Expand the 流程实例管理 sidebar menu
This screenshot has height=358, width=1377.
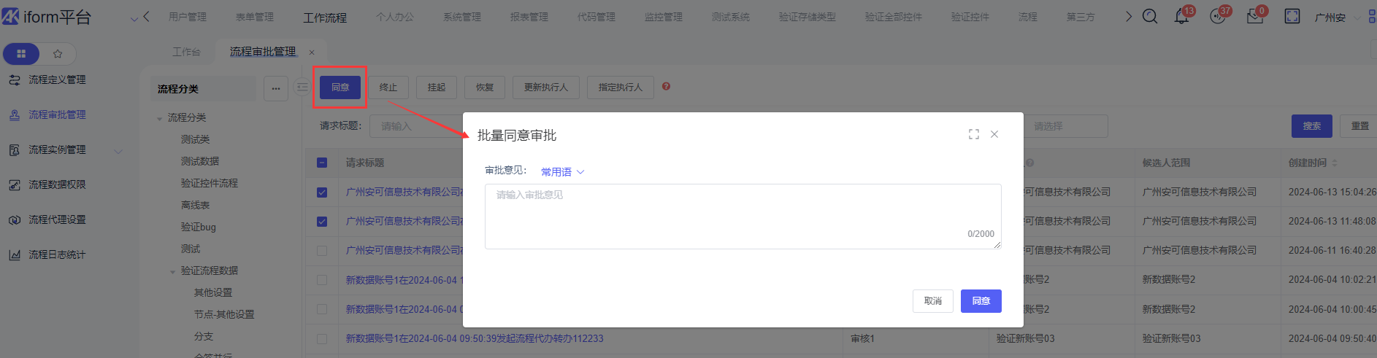pos(118,151)
